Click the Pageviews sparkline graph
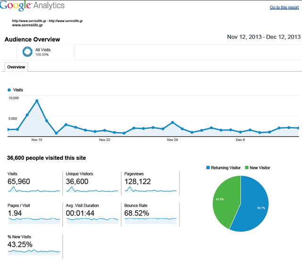Screen dimensions: 302x268 [150, 190]
